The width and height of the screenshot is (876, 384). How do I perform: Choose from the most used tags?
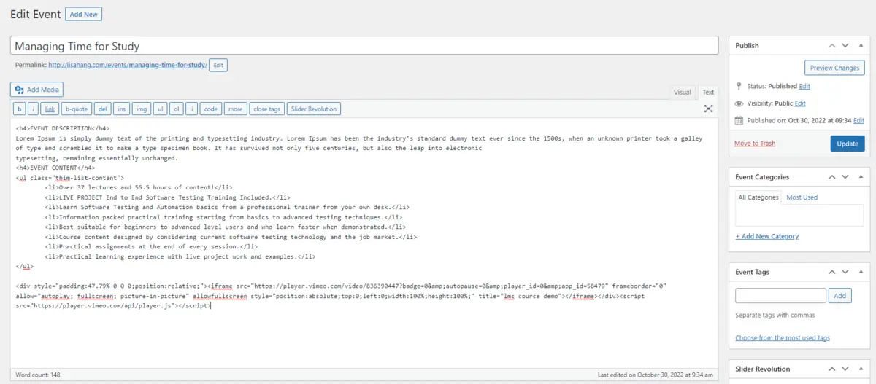click(783, 338)
